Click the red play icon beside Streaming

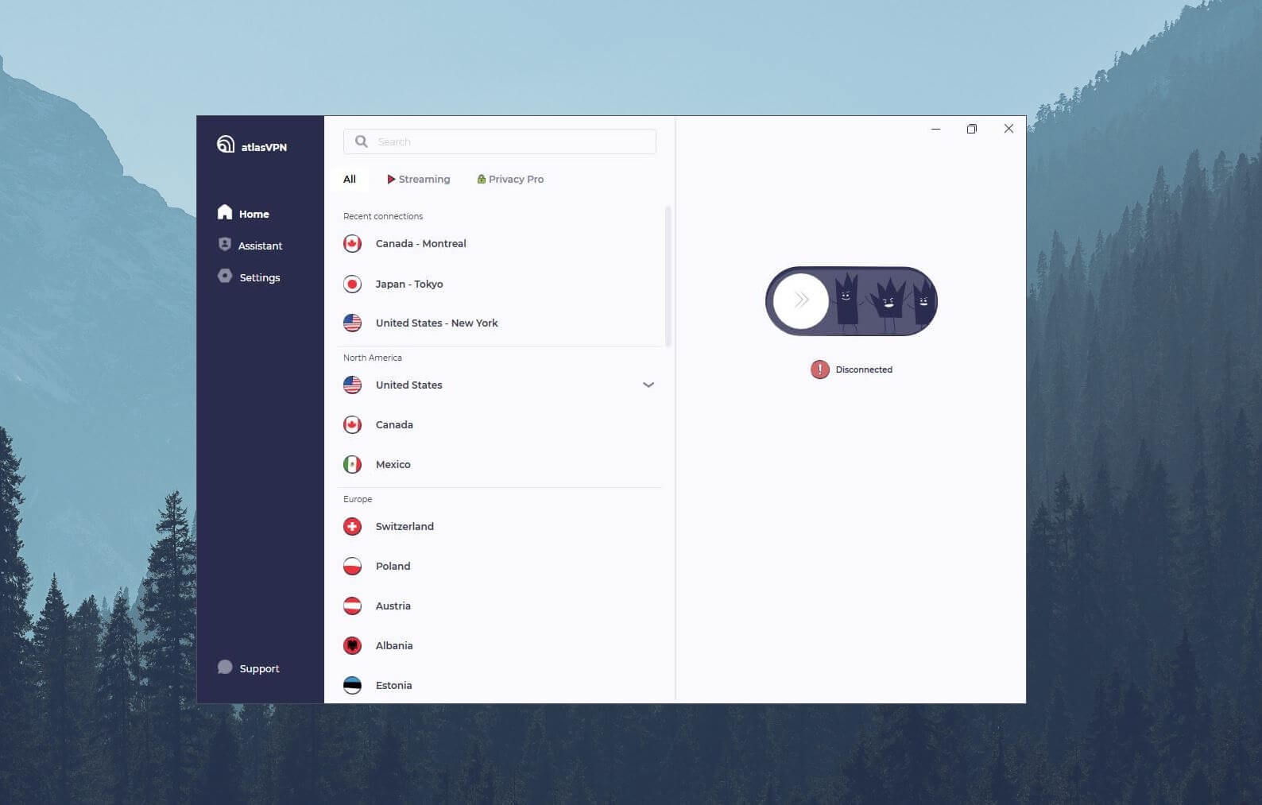pos(391,180)
